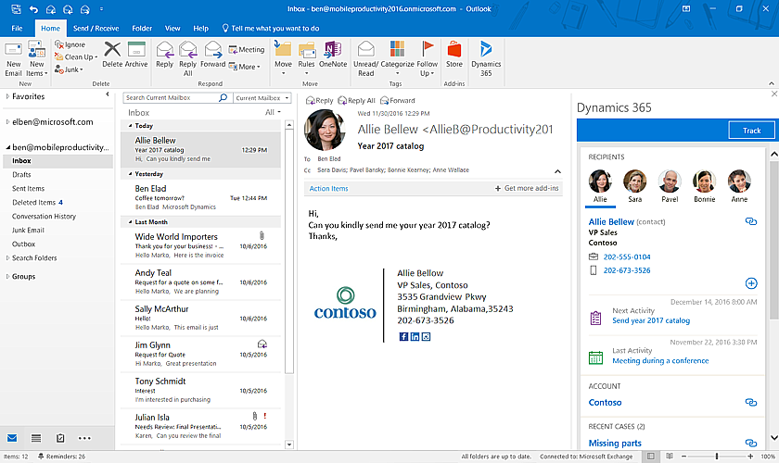This screenshot has height=463, width=779.
Task: Click the link icon beside the Contoso account
Action: 751,403
